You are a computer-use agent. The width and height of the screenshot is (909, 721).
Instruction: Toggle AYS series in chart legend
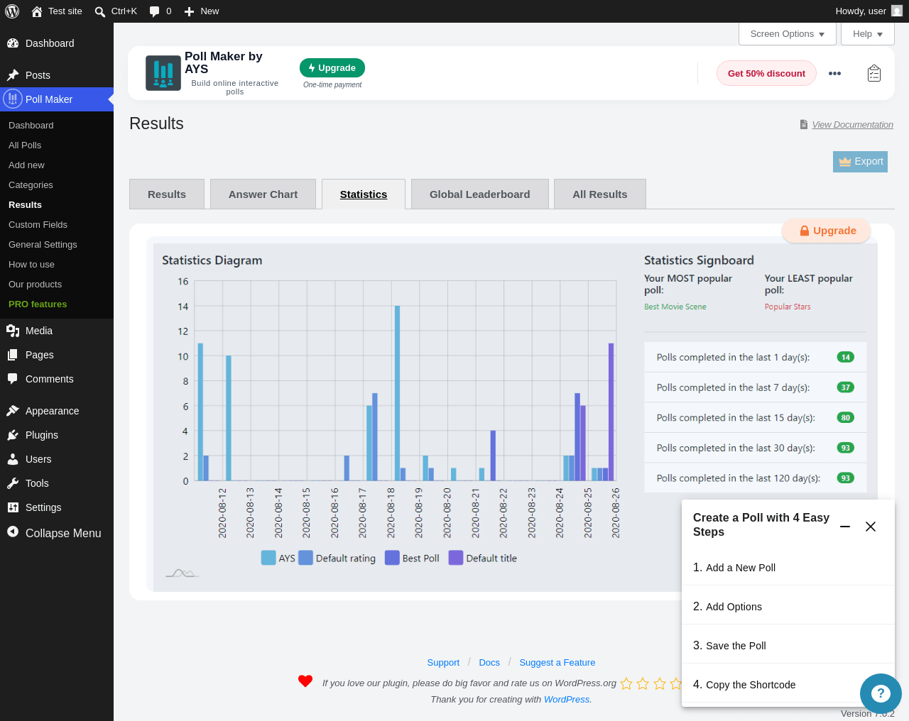[x=278, y=558]
